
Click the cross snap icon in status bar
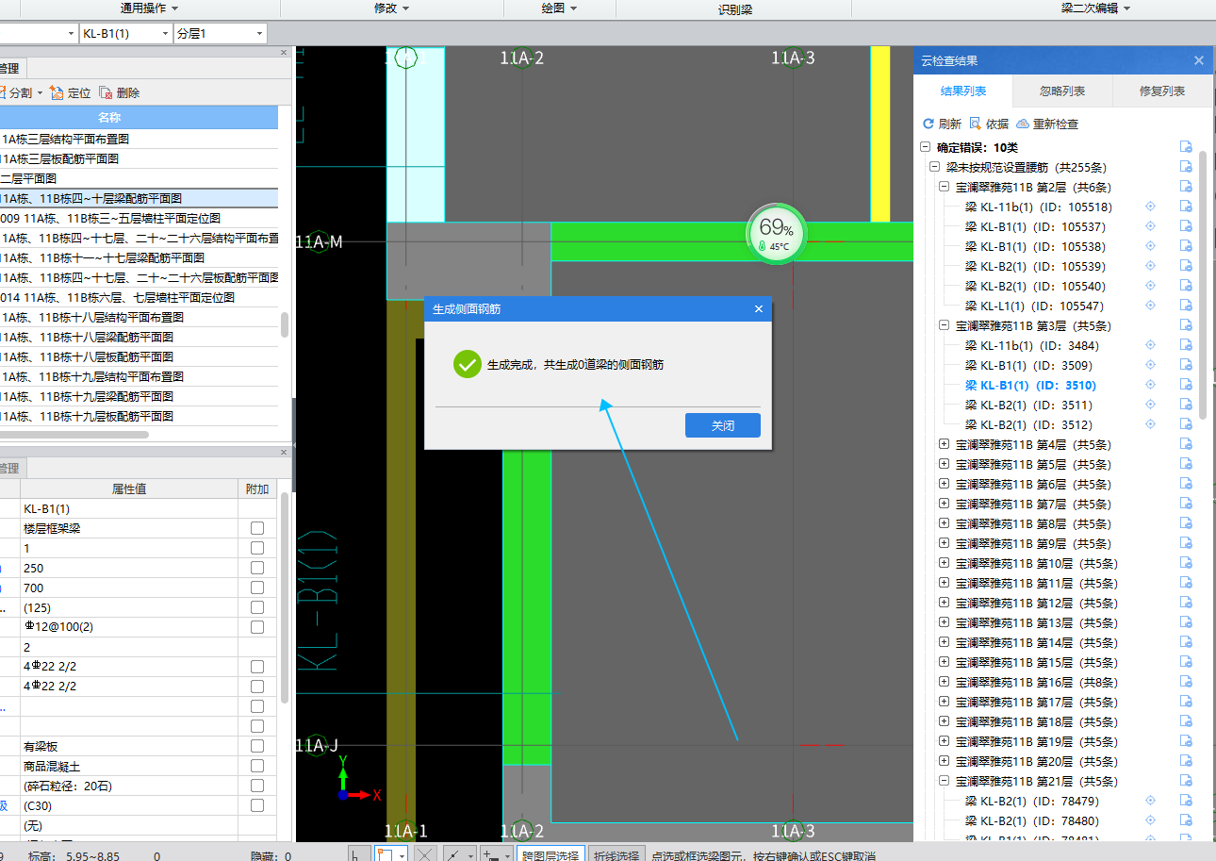click(425, 854)
